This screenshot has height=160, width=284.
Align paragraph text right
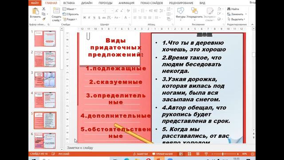(145, 18)
